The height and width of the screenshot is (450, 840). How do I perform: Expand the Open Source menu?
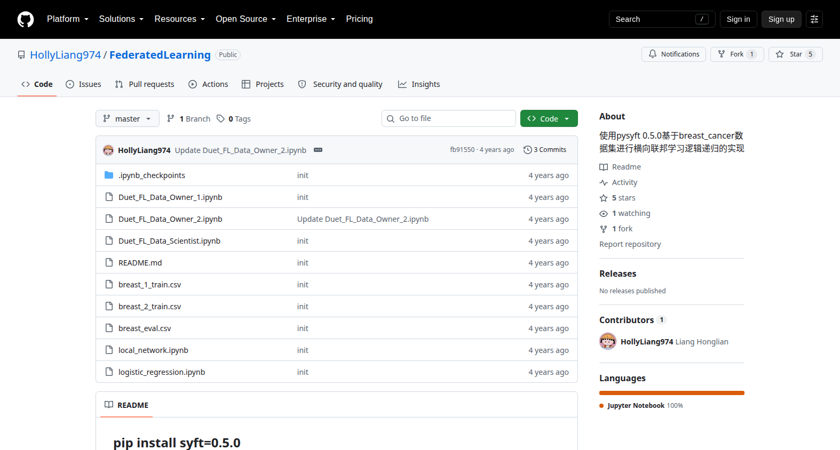246,19
